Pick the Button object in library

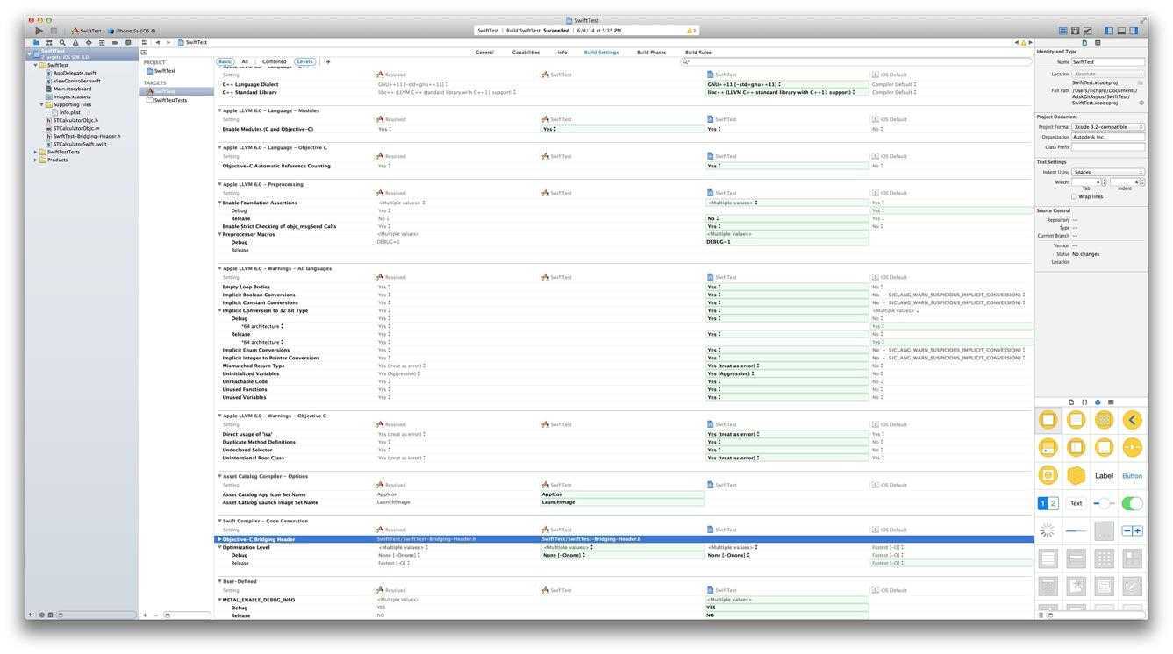1133,475
